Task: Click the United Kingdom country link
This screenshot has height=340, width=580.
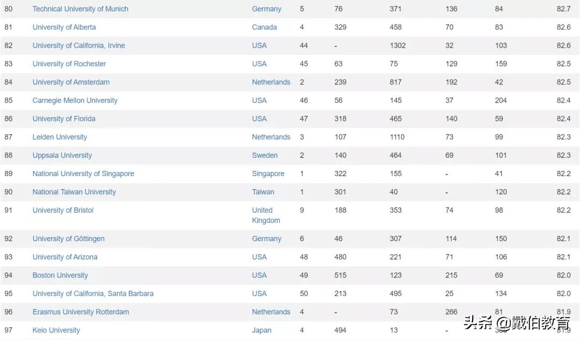Action: [266, 215]
